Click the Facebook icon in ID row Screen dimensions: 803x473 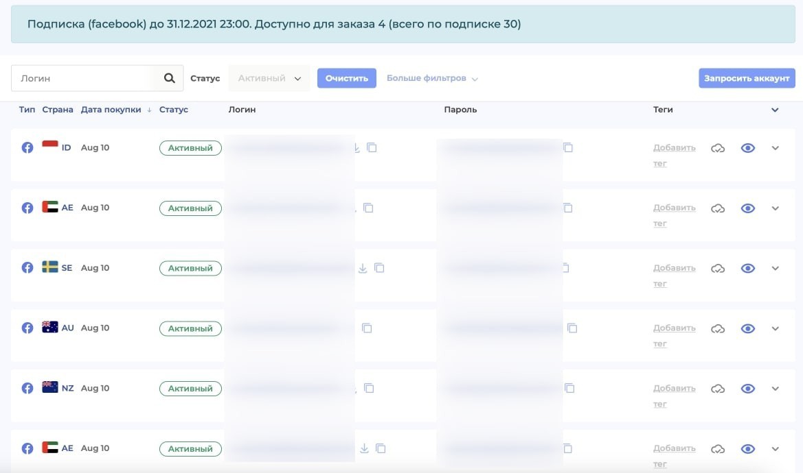click(x=27, y=147)
